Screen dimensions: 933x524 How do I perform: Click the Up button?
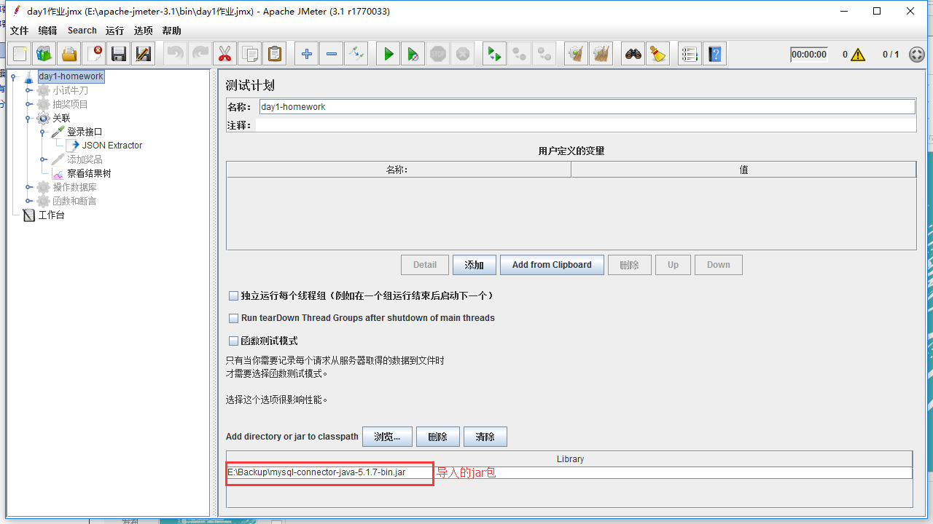pos(673,265)
